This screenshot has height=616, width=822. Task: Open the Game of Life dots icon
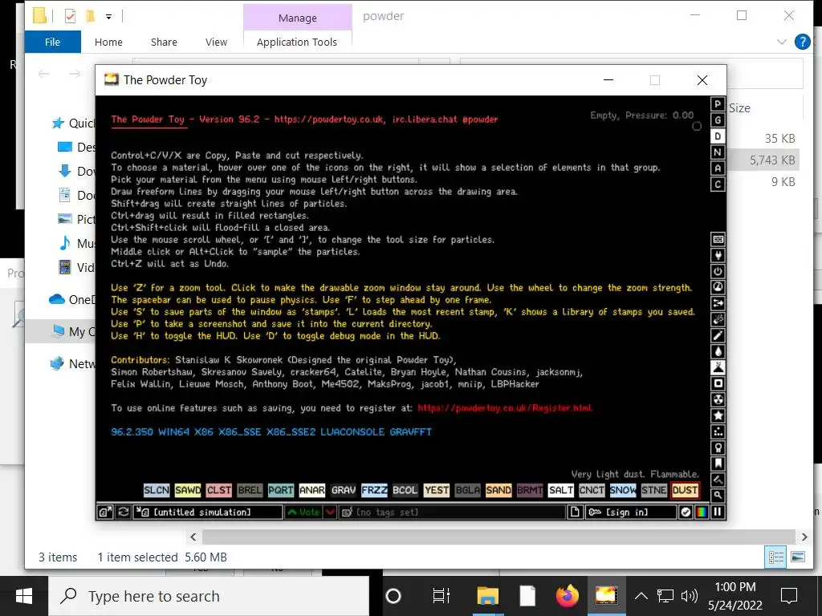718,431
